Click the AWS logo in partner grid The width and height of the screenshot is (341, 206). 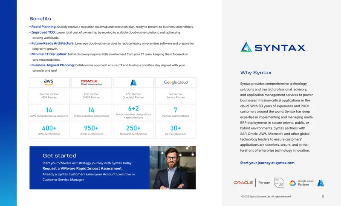pyautogui.click(x=49, y=82)
